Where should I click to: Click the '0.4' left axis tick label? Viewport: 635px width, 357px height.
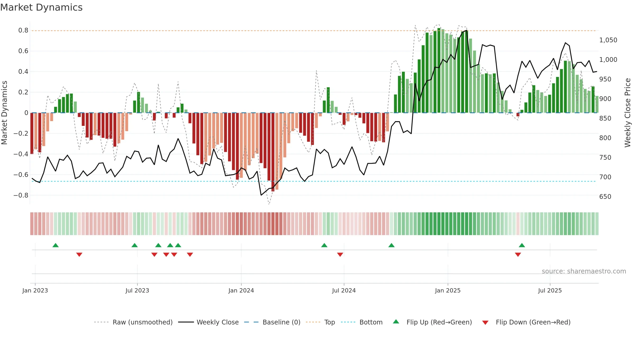click(23, 72)
